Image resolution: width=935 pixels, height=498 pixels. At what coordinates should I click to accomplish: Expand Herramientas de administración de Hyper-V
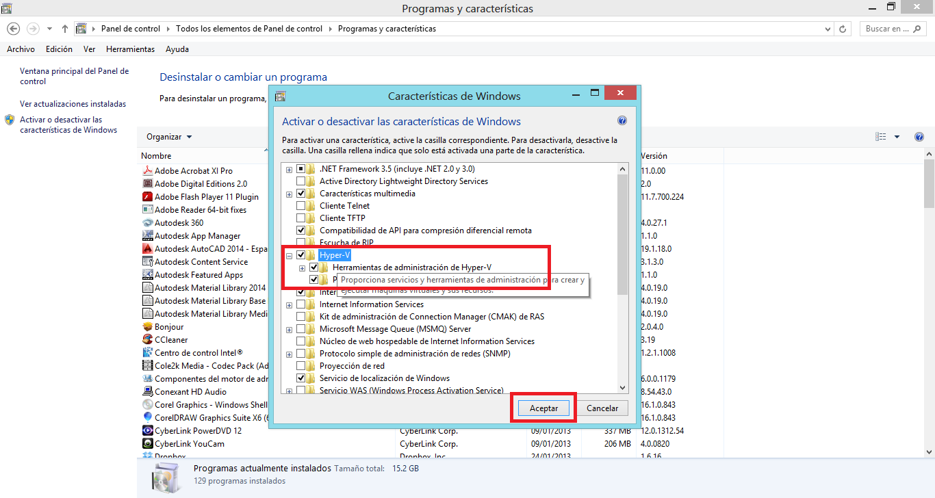[x=303, y=268]
